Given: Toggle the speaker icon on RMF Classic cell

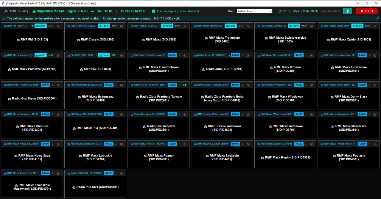Looking at the screenshot, I should click(x=121, y=26).
